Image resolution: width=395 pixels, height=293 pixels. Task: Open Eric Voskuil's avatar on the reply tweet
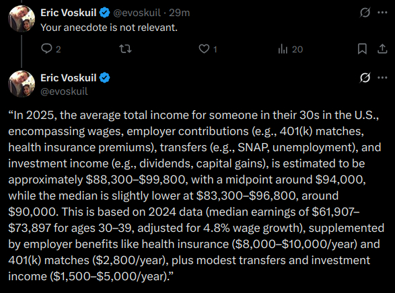(x=22, y=19)
